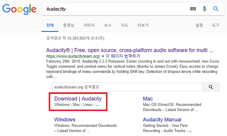Expand the dropdown arrow beside audacityteam.org URL
The width and height of the screenshot is (227, 136).
(103, 56)
